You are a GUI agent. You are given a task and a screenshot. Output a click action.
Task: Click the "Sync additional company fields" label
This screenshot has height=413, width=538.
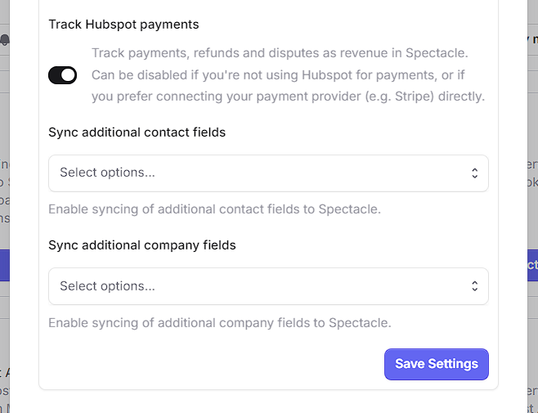coord(141,245)
